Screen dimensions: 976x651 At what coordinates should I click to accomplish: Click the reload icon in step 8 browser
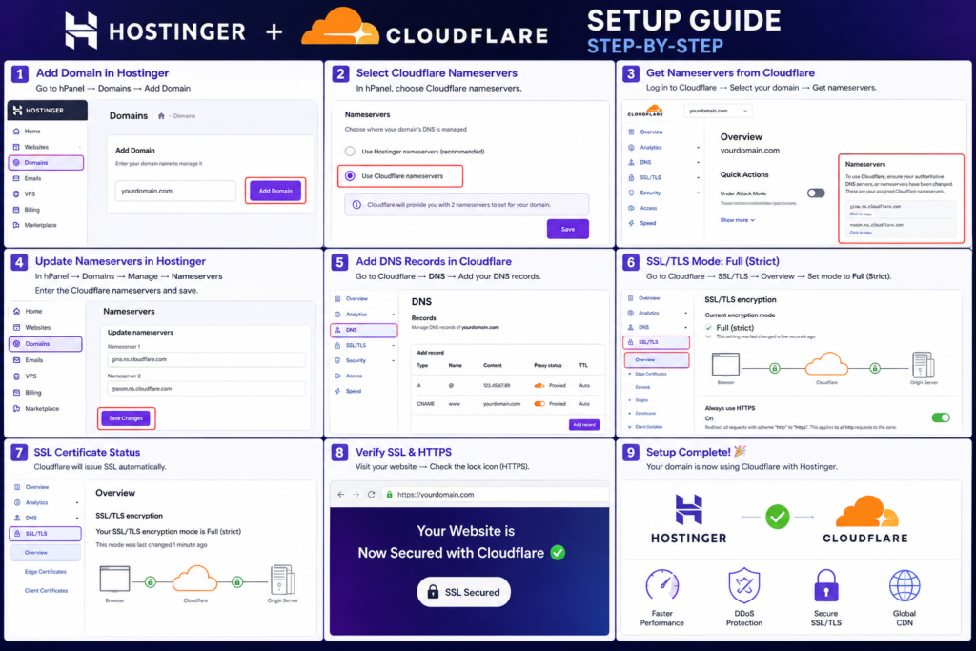[371, 494]
